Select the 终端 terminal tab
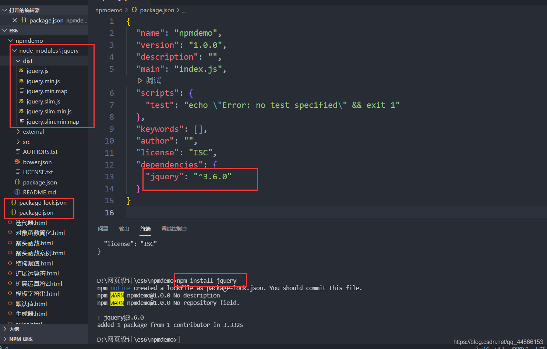This screenshot has height=349, width=547. pos(145,229)
